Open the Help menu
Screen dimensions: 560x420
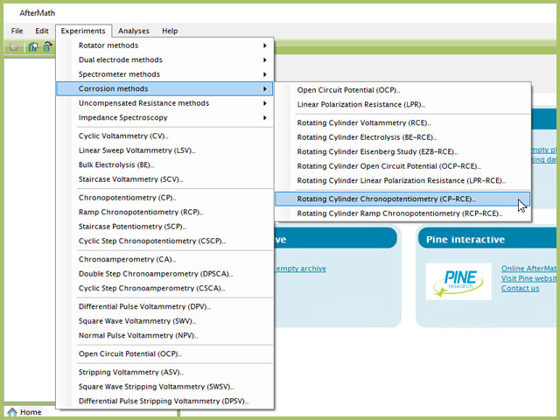170,31
